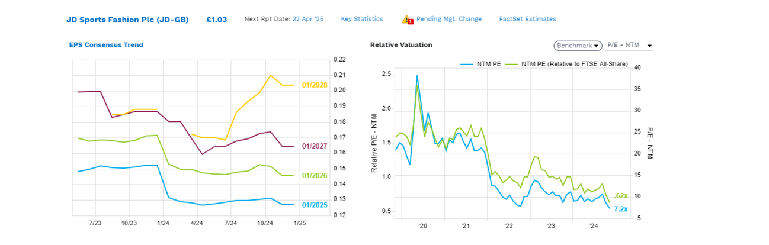Select the 01/2028 yellow series label
The width and height of the screenshot is (769, 245).
314,85
